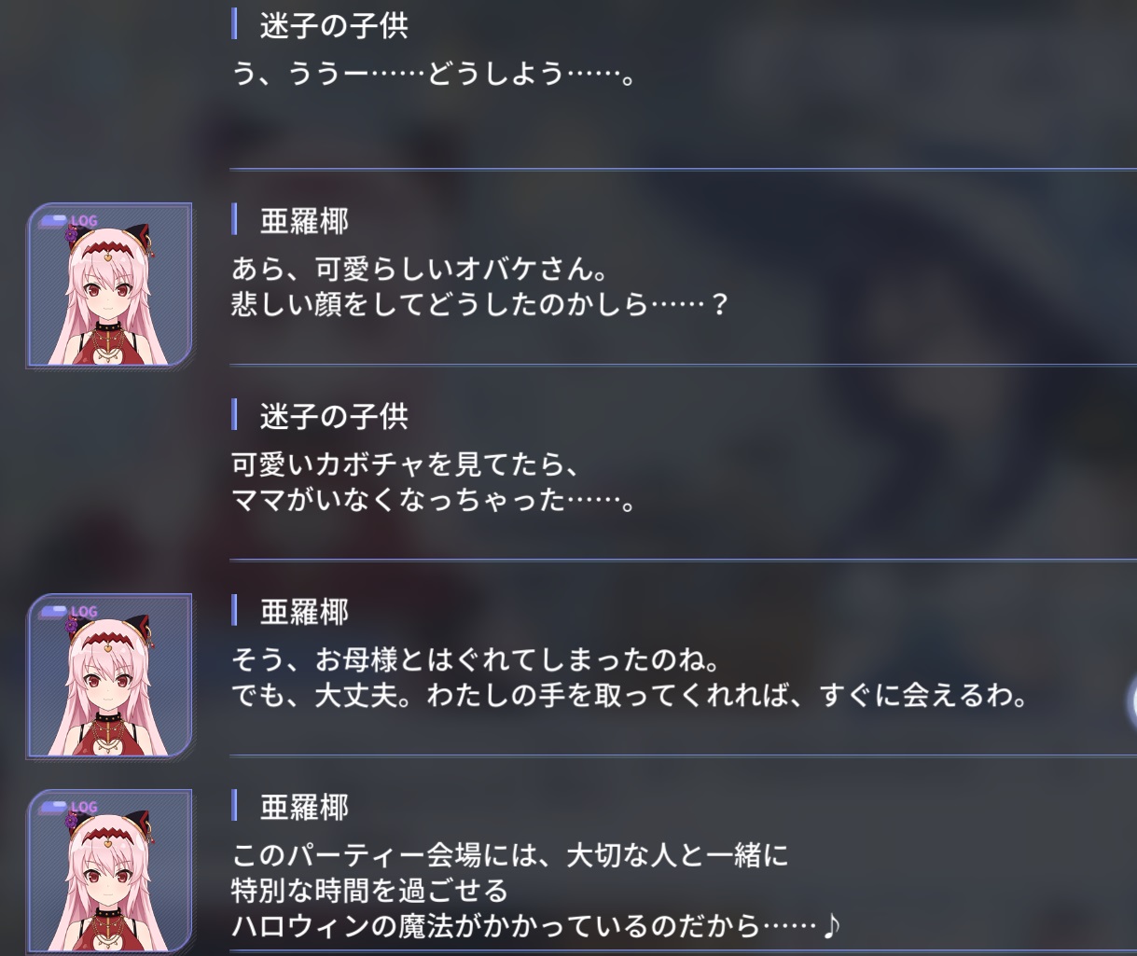Click the 迷子の子供 name above どうしよう line

pos(334,25)
